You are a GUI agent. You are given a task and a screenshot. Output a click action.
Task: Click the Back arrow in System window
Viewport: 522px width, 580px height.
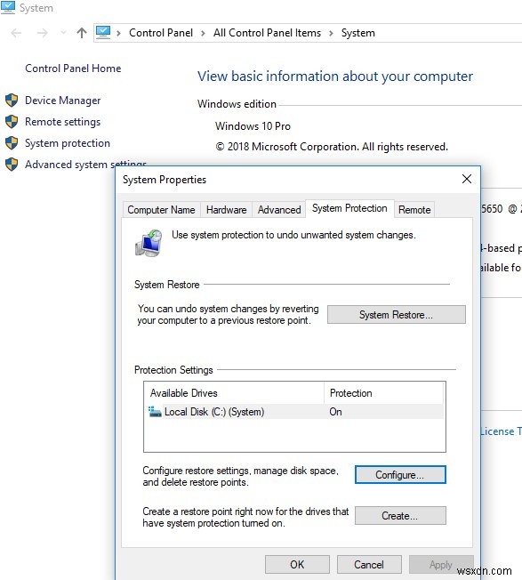16,33
